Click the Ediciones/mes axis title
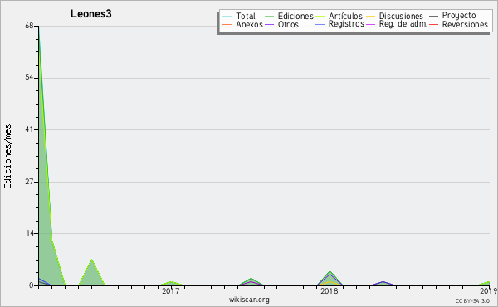The width and height of the screenshot is (498, 307). click(x=7, y=157)
